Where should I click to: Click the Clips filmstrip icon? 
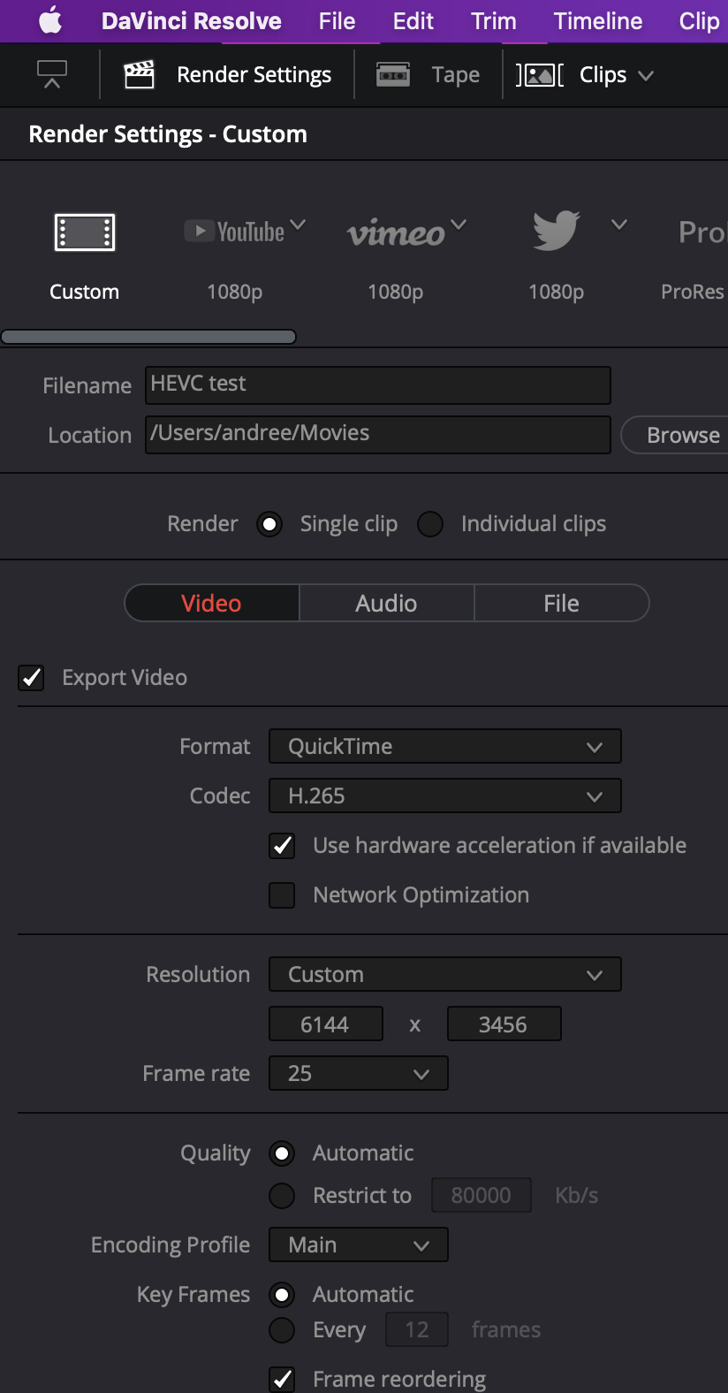pyautogui.click(x=540, y=75)
